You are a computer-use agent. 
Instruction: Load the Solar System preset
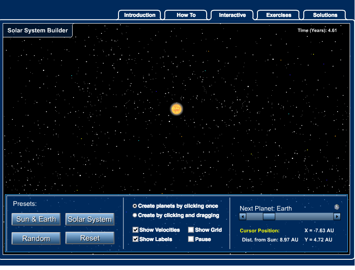tap(90, 219)
